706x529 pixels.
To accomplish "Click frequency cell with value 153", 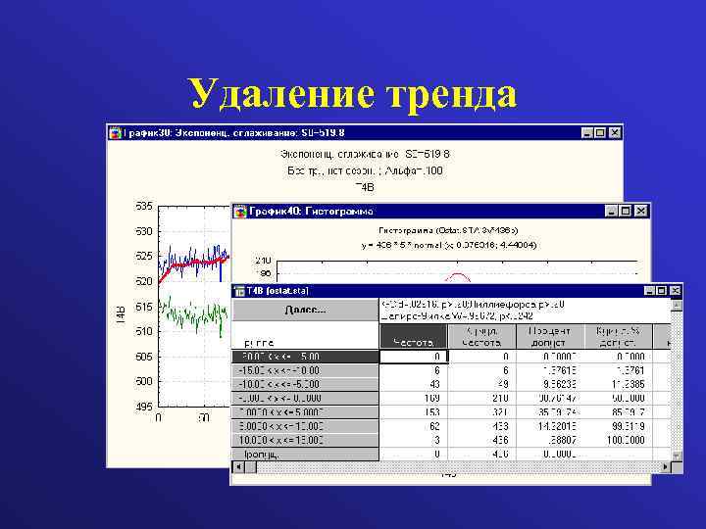I will coord(414,412).
